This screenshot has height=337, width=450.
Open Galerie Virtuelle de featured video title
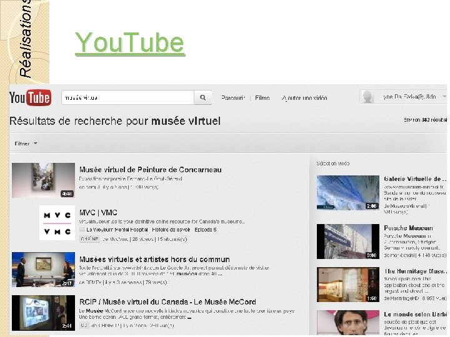click(x=415, y=179)
